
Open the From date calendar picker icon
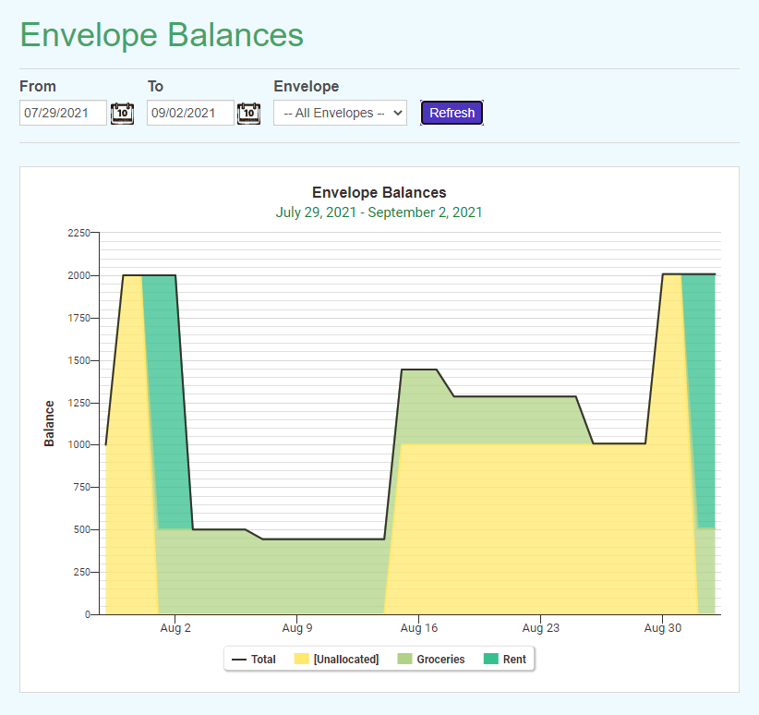(x=123, y=114)
